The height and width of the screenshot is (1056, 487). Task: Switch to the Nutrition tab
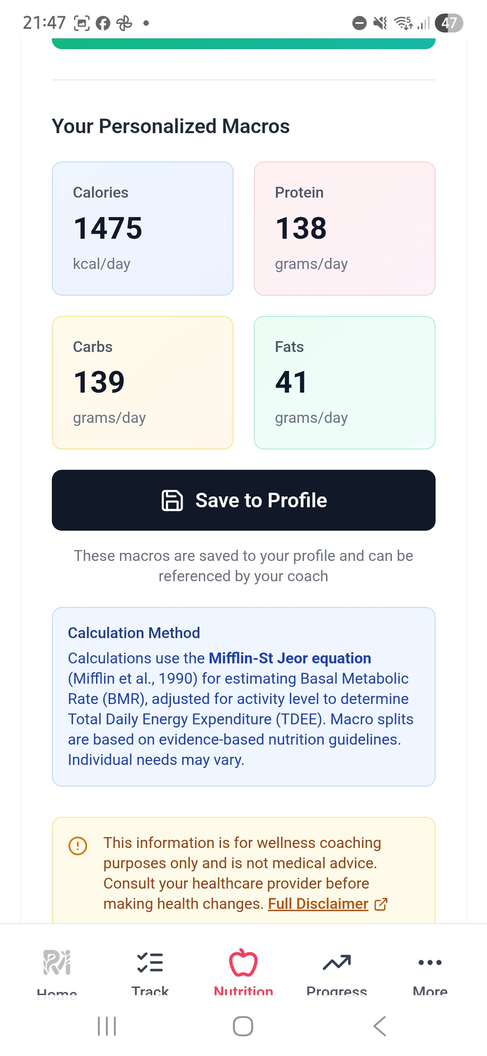point(243,975)
